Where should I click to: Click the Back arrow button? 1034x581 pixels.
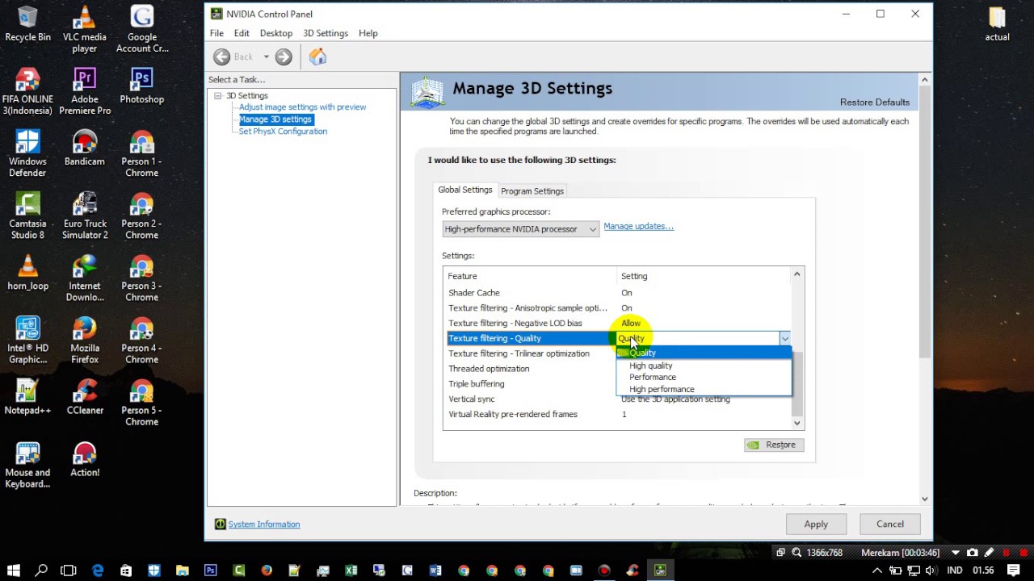(x=221, y=56)
